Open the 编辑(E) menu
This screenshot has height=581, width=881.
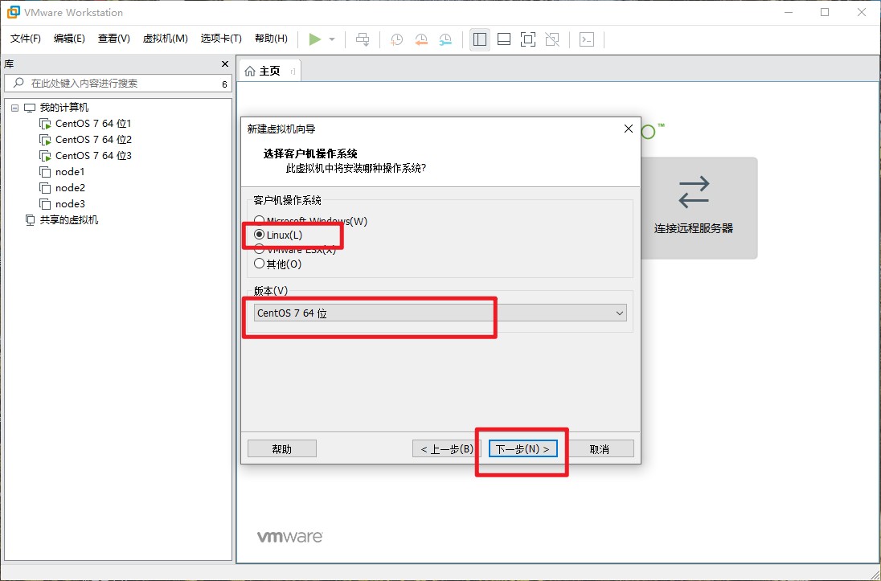[x=69, y=39]
